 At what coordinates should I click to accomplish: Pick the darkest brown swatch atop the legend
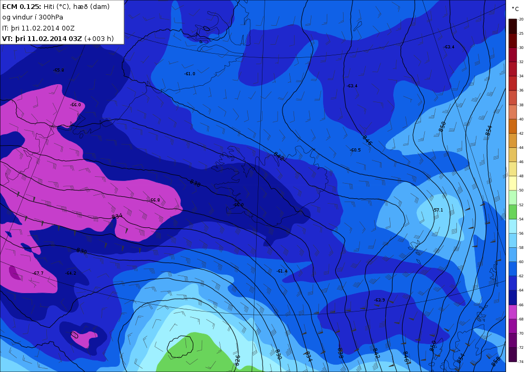[x=513, y=26]
